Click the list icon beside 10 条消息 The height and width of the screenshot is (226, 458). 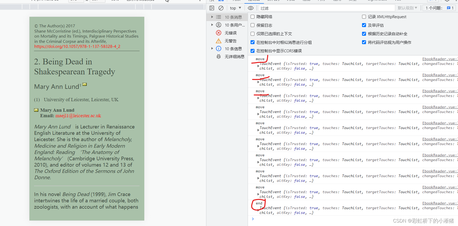[218, 17]
